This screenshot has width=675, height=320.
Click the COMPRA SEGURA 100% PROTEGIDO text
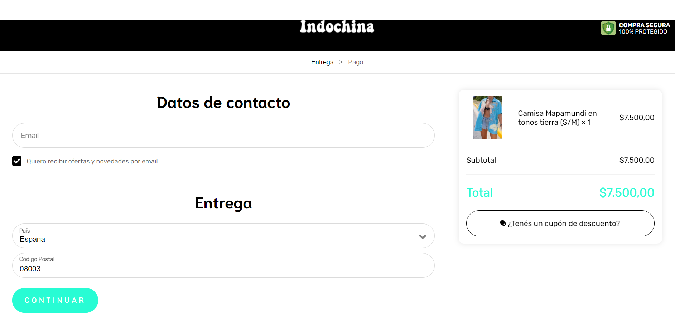(x=644, y=28)
